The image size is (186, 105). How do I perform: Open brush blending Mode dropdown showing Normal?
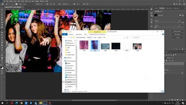[x=28, y=4]
